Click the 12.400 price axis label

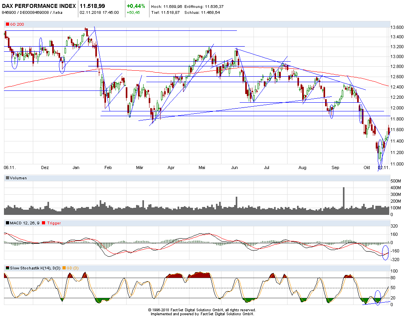[x=397, y=87]
